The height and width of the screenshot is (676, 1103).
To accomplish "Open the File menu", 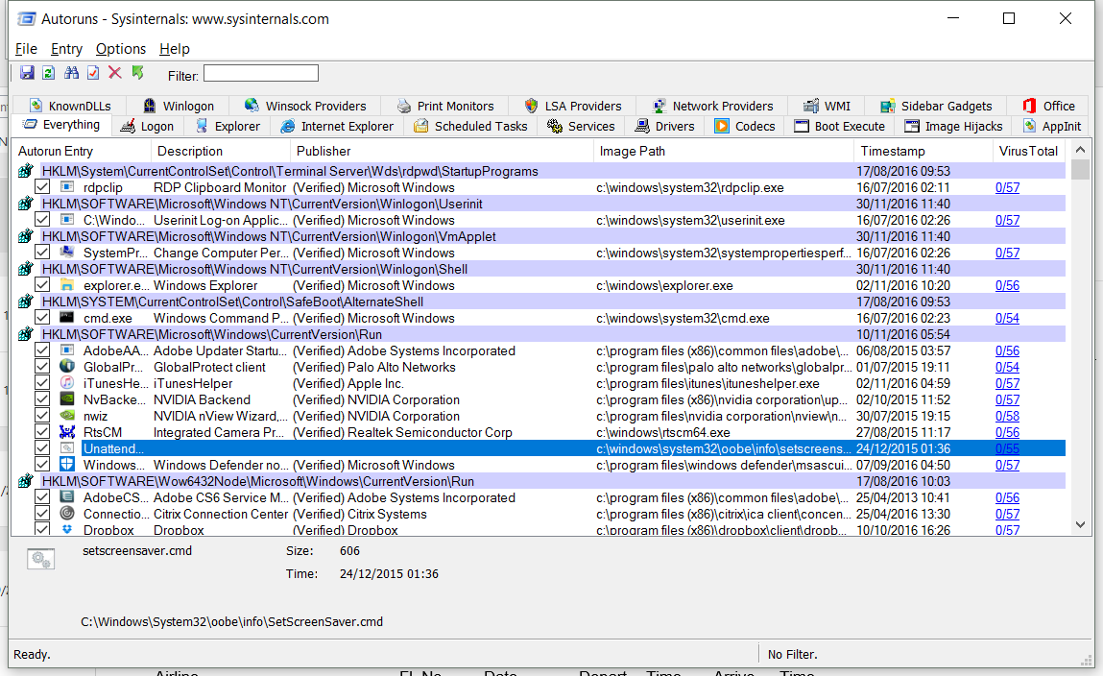I will coord(26,49).
